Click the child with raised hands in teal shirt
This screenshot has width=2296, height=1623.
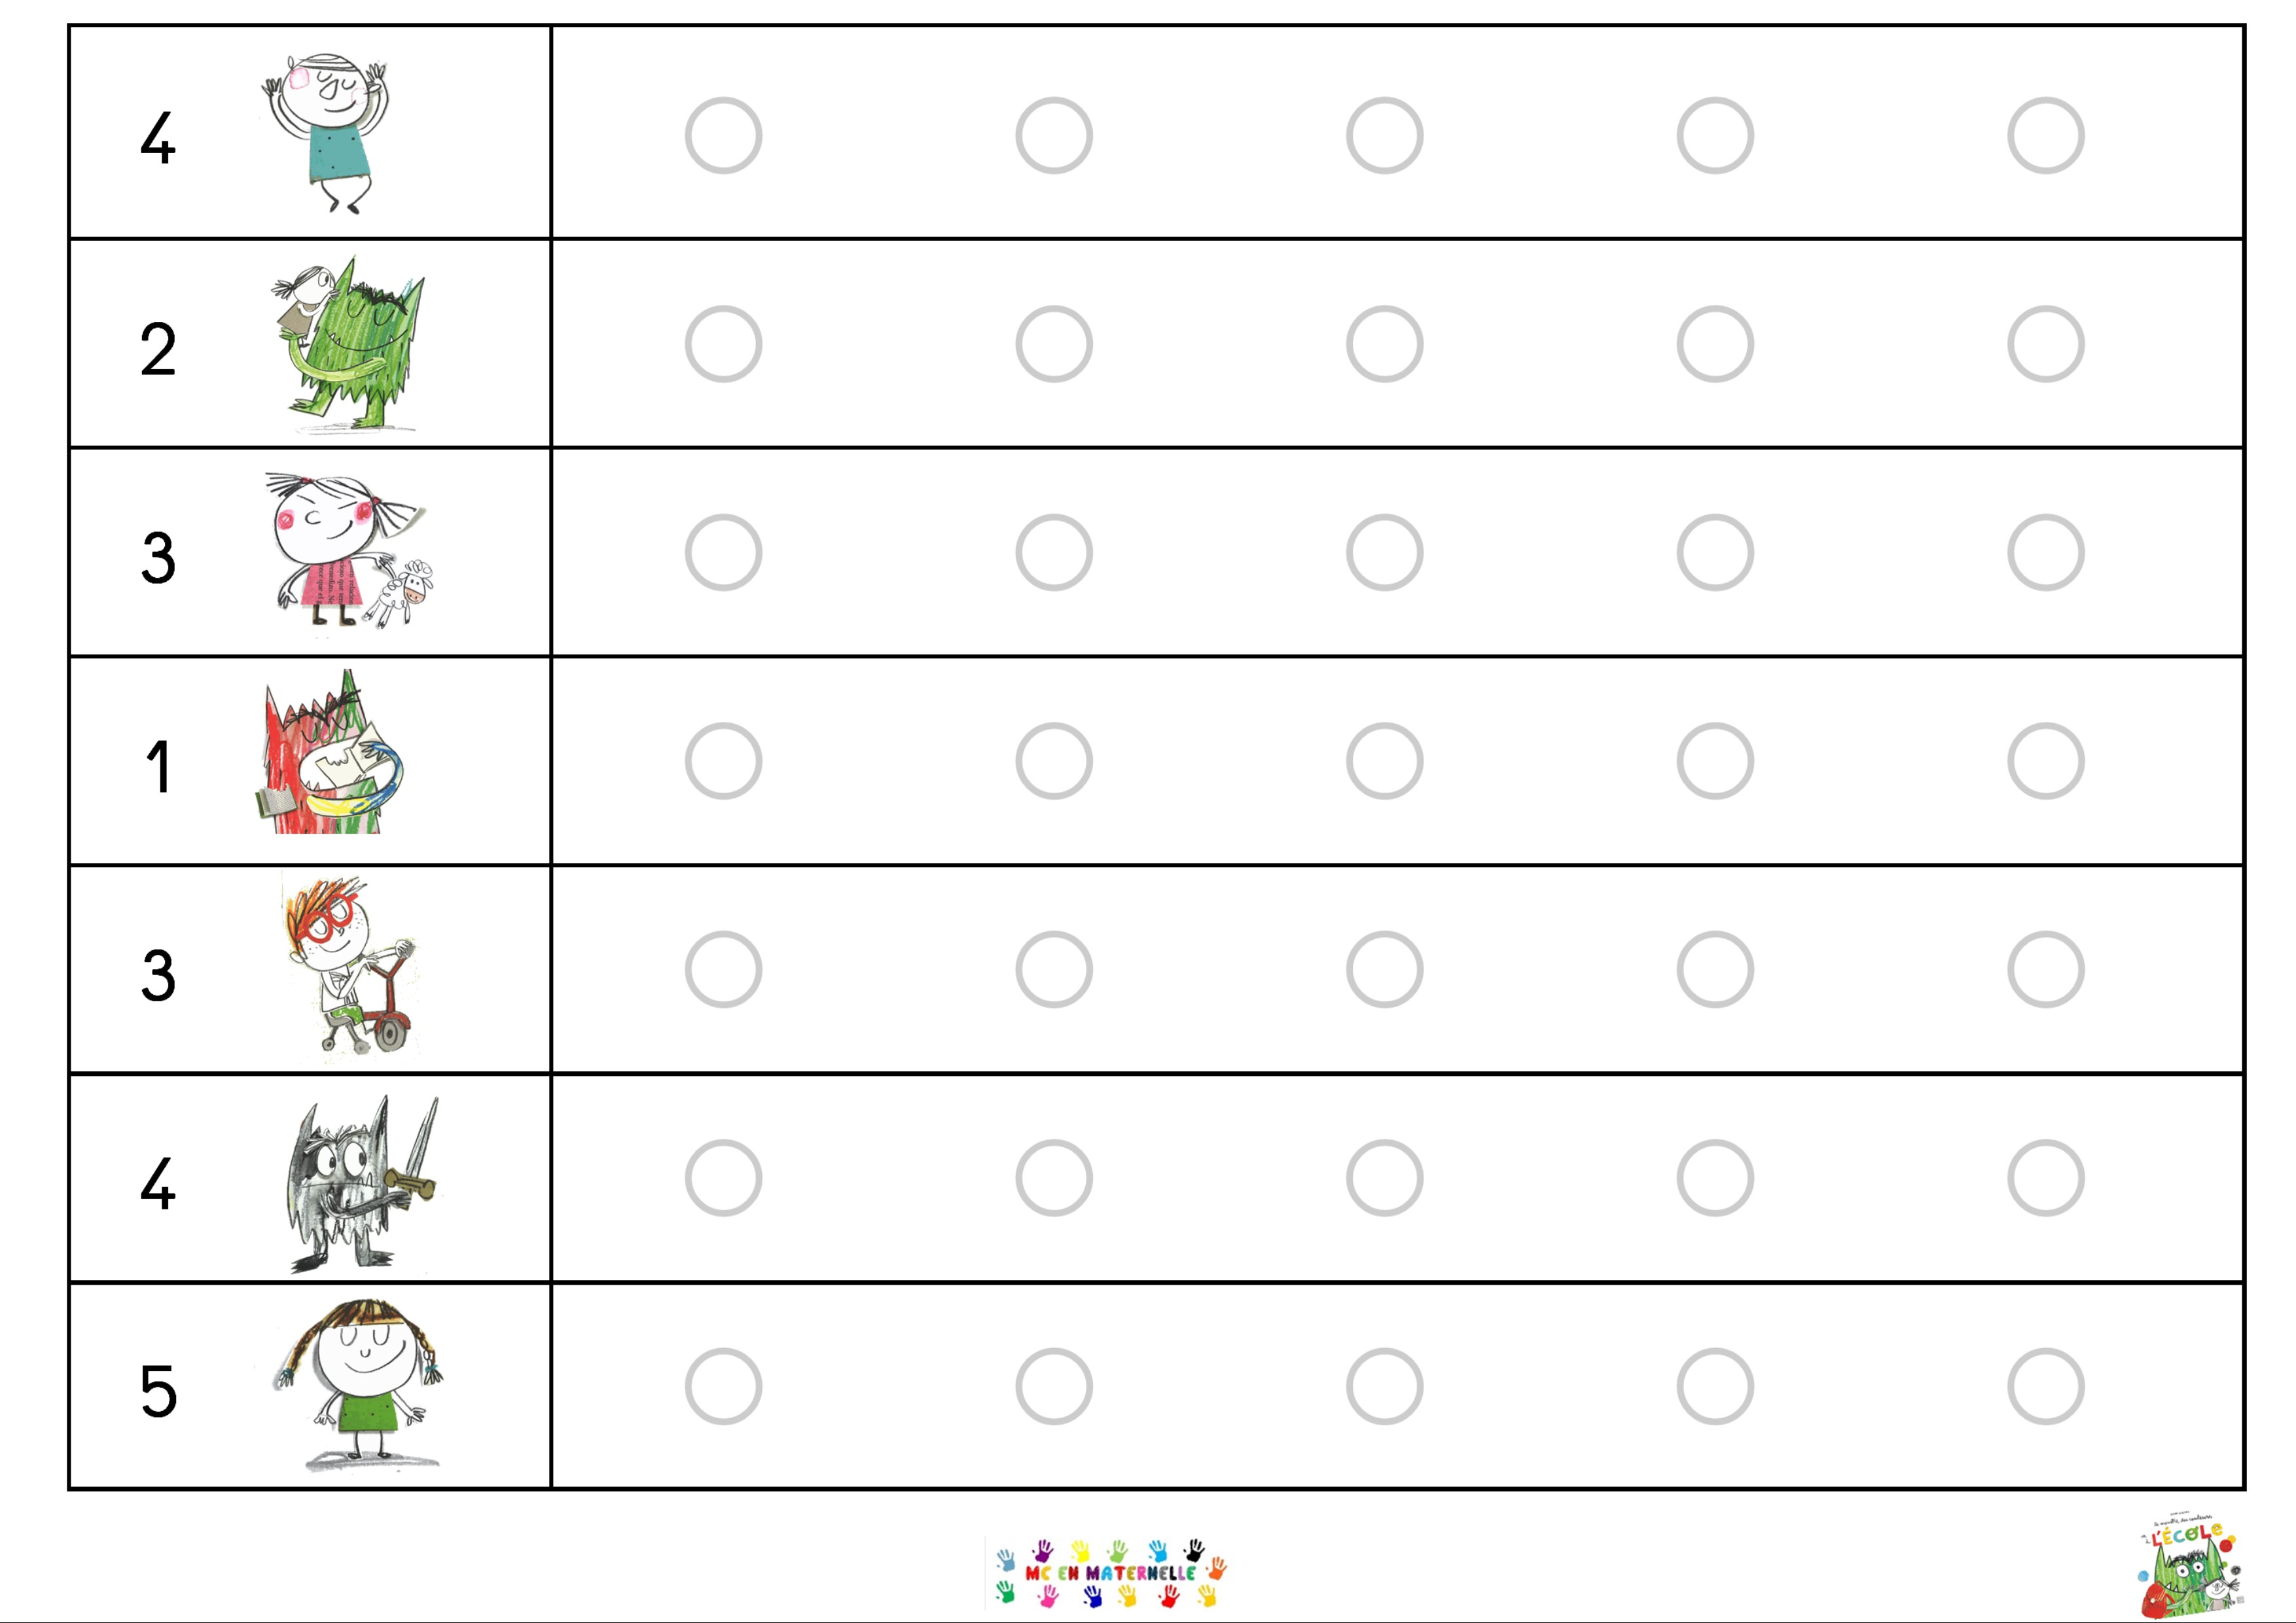click(325, 134)
